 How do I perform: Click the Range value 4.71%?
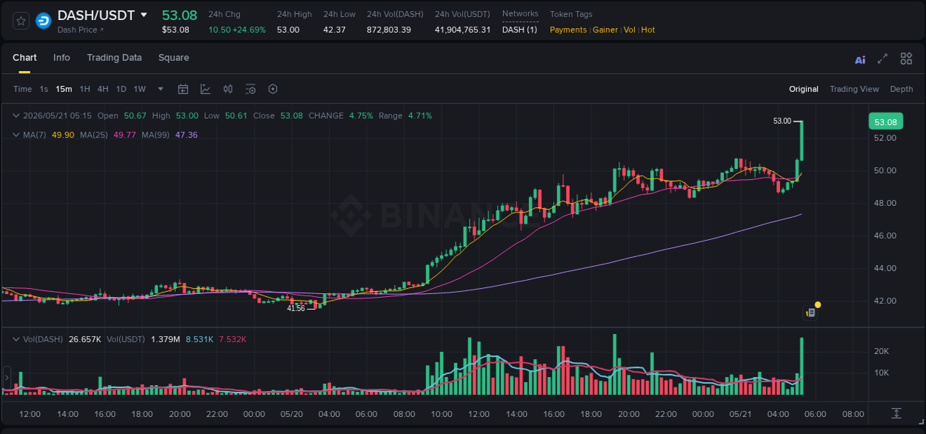[420, 116]
